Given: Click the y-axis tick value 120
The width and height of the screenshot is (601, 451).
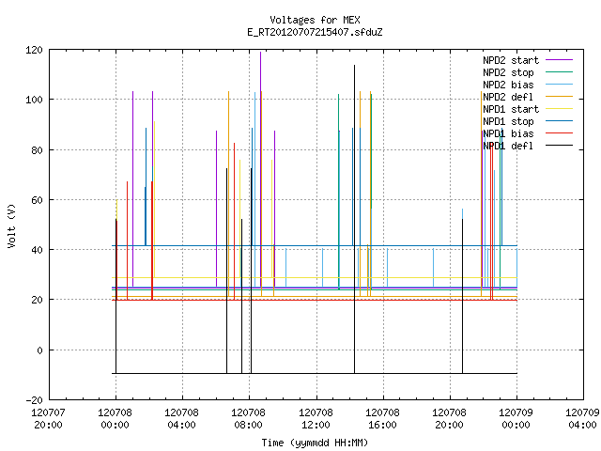Looking at the screenshot, I should (34, 50).
